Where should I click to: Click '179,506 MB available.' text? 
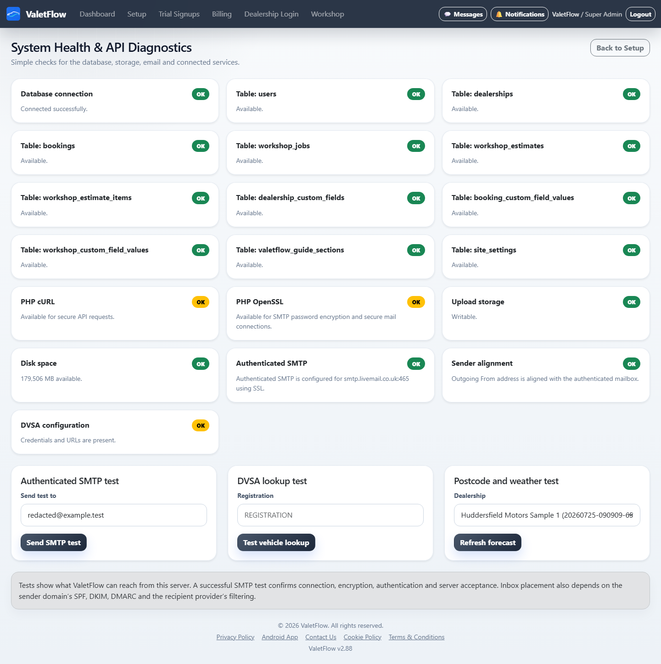click(x=51, y=379)
